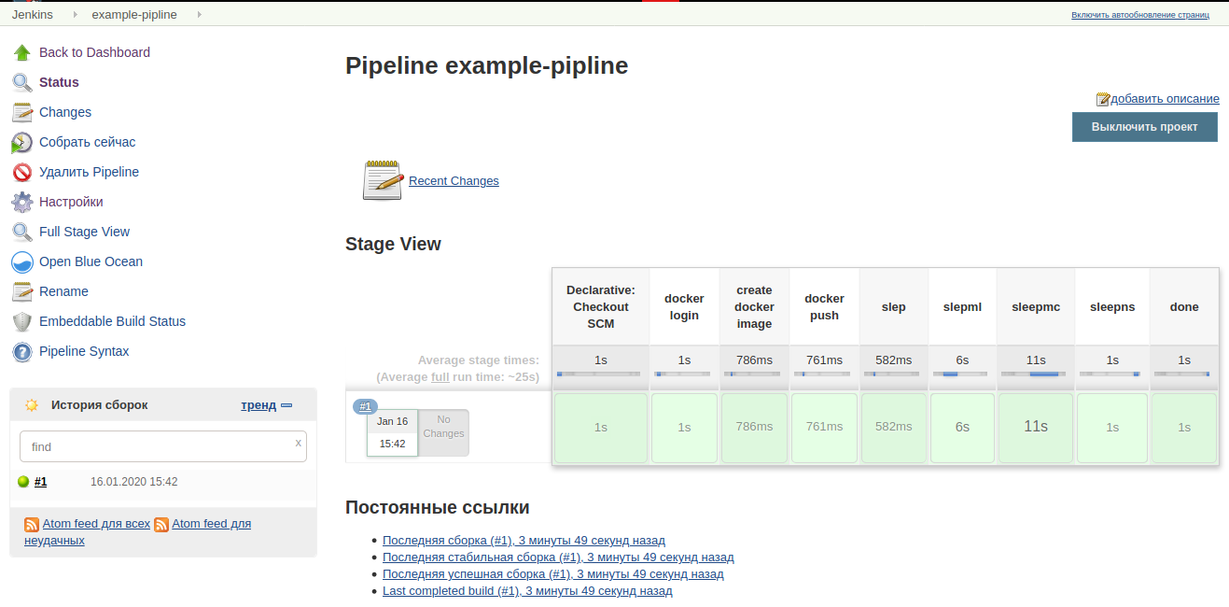The width and height of the screenshot is (1229, 607).
Task: Click the Настройки gear icon
Action: point(22,202)
